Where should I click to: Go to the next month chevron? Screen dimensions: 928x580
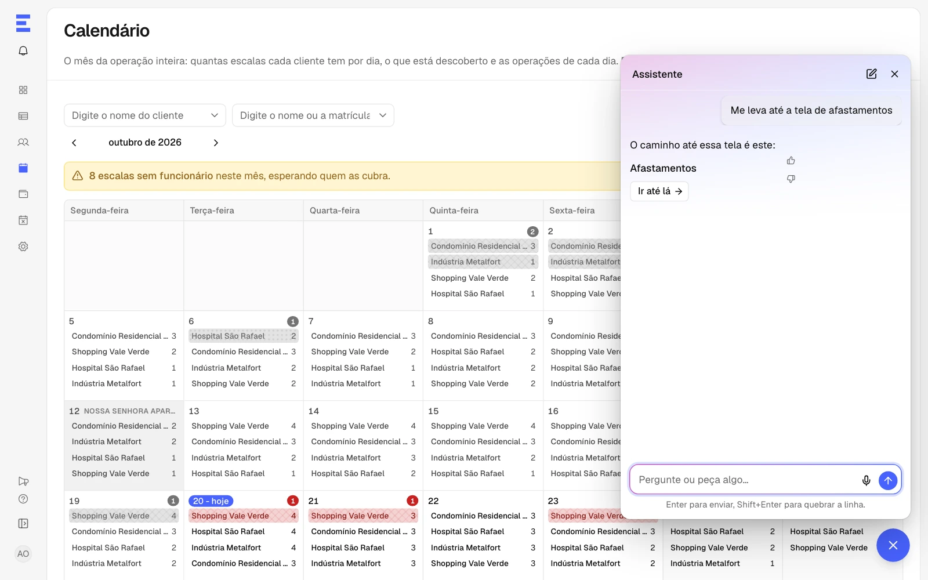point(216,143)
